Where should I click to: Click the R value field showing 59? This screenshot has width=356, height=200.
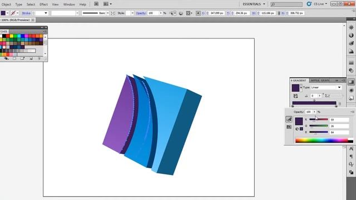[x=339, y=120]
